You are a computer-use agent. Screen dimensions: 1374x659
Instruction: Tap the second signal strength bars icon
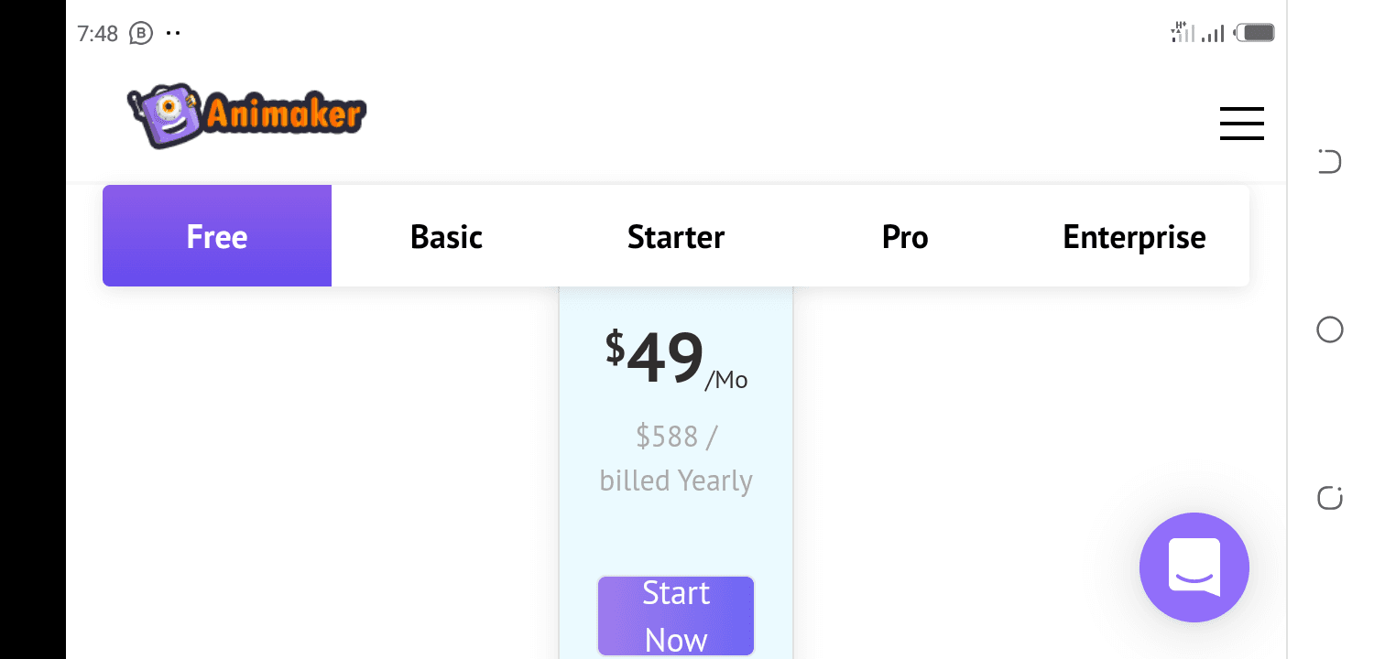(x=1214, y=34)
